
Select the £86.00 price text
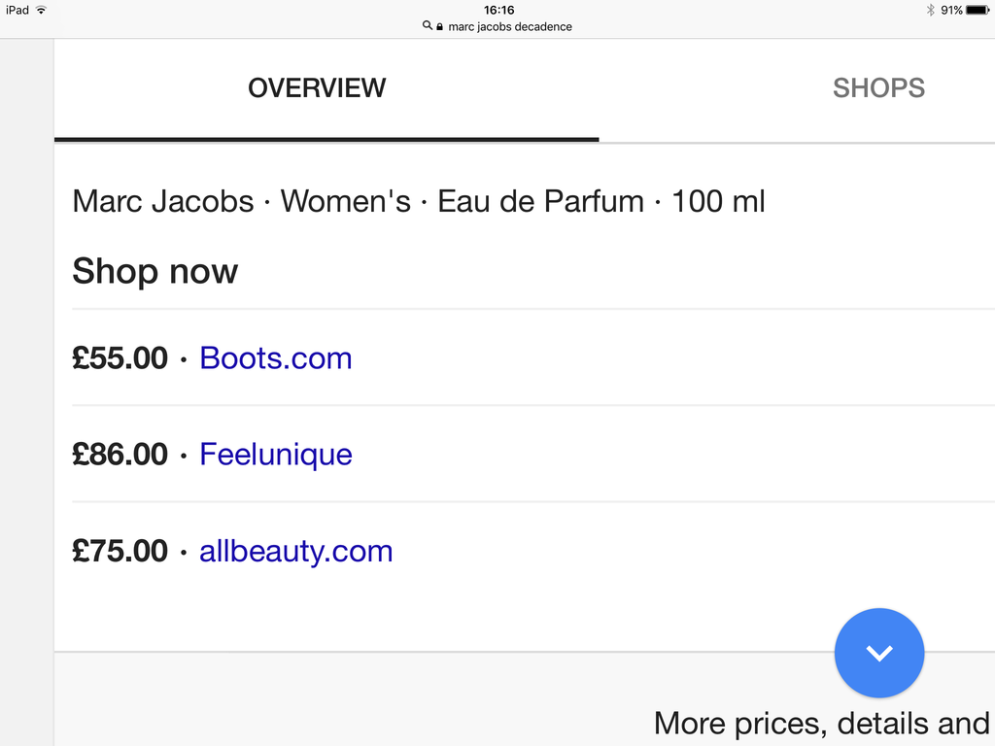click(120, 455)
